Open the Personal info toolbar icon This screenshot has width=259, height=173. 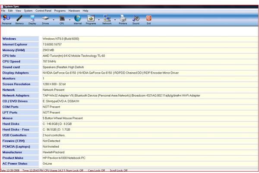[6, 20]
